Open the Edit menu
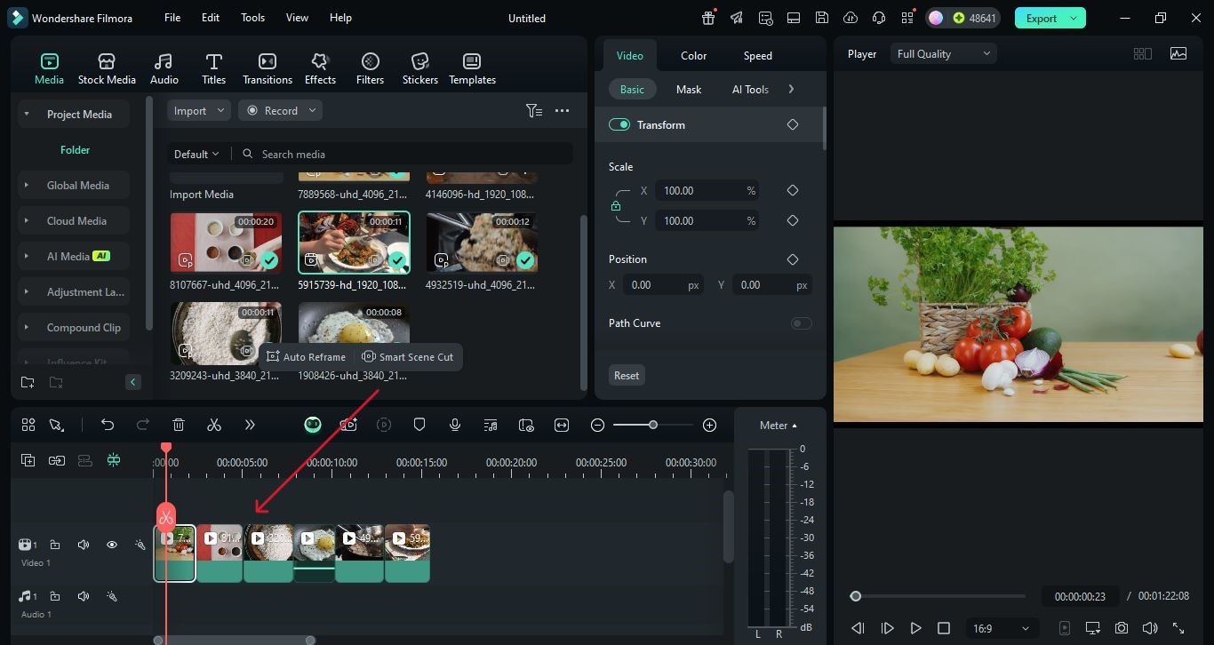 click(x=210, y=18)
